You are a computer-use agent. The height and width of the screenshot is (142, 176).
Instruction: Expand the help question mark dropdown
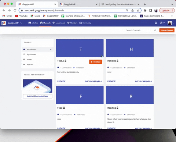[162, 23]
